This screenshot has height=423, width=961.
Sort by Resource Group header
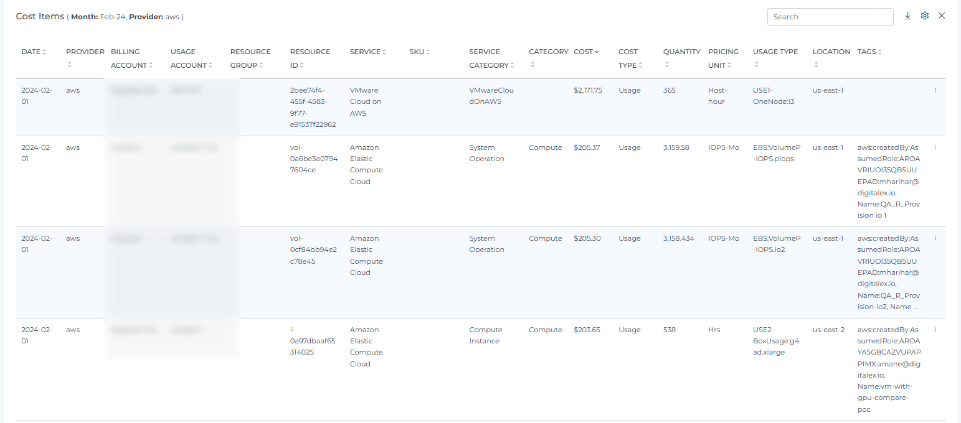tap(262, 65)
